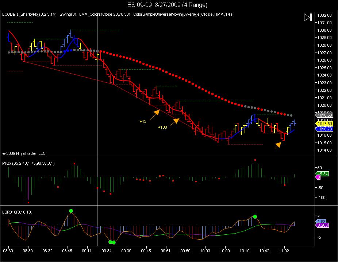
Task: Click the blue 1016.73 price marker
Action: (x=324, y=129)
